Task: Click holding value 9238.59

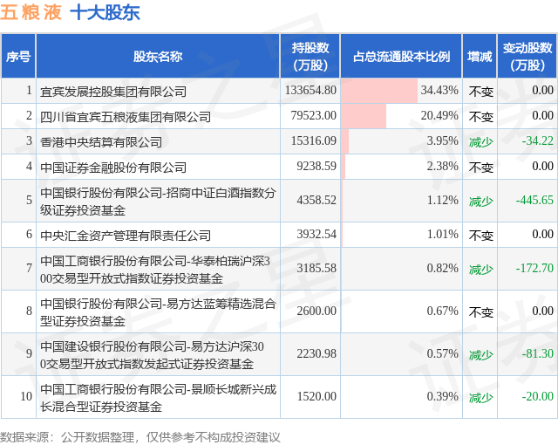Action: 316,166
